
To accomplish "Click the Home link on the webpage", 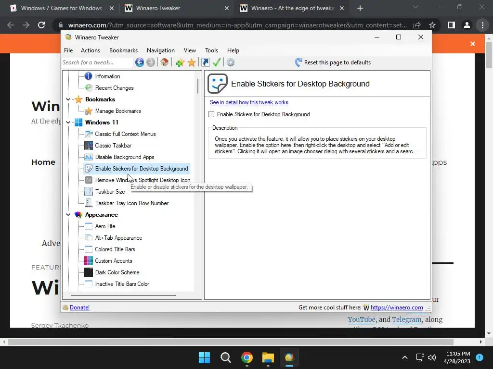I will tap(43, 162).
